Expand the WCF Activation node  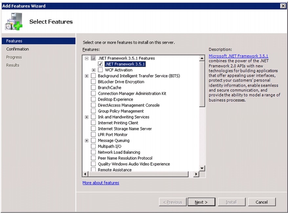(94, 70)
